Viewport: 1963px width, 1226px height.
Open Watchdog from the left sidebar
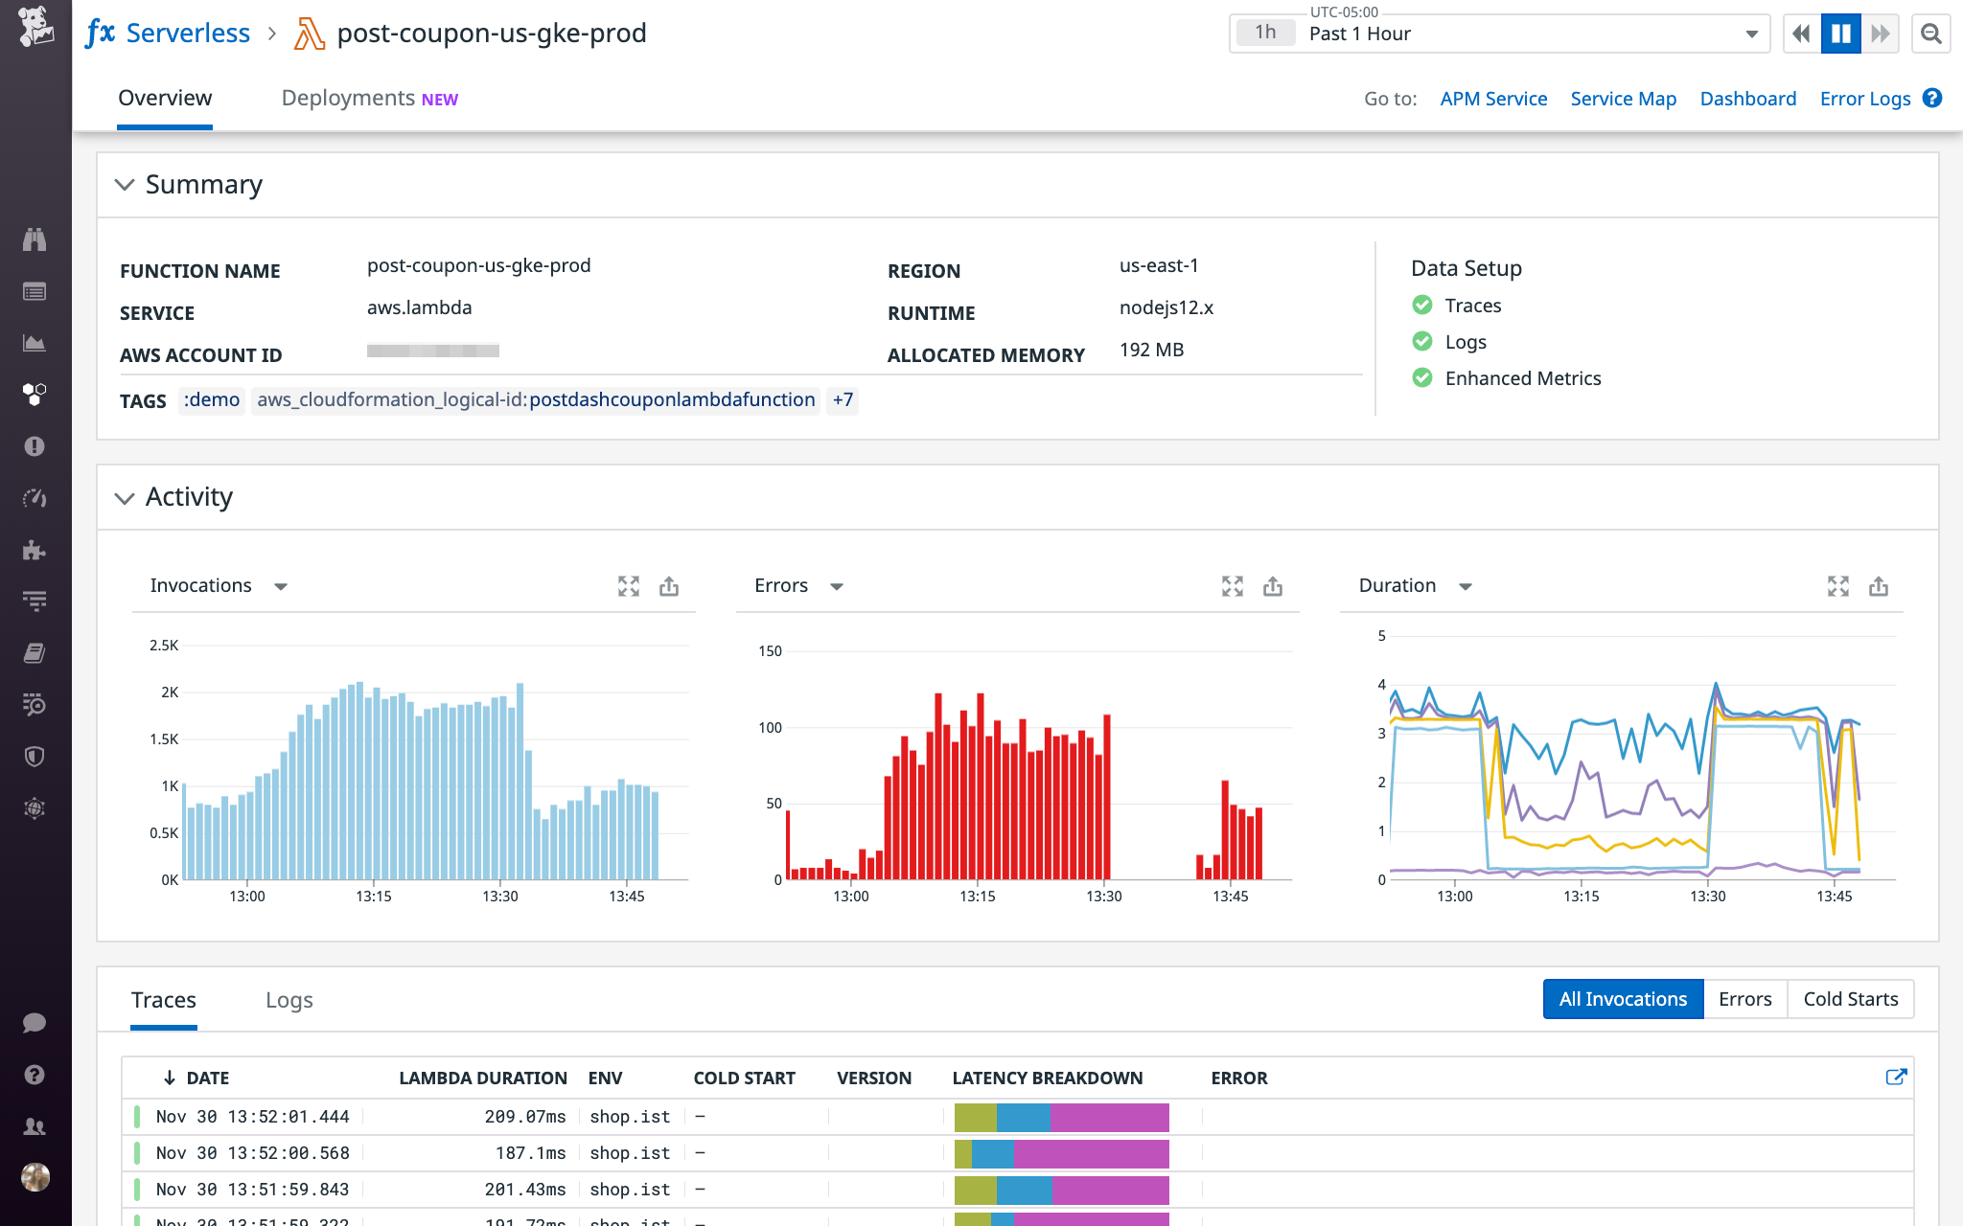(x=35, y=239)
